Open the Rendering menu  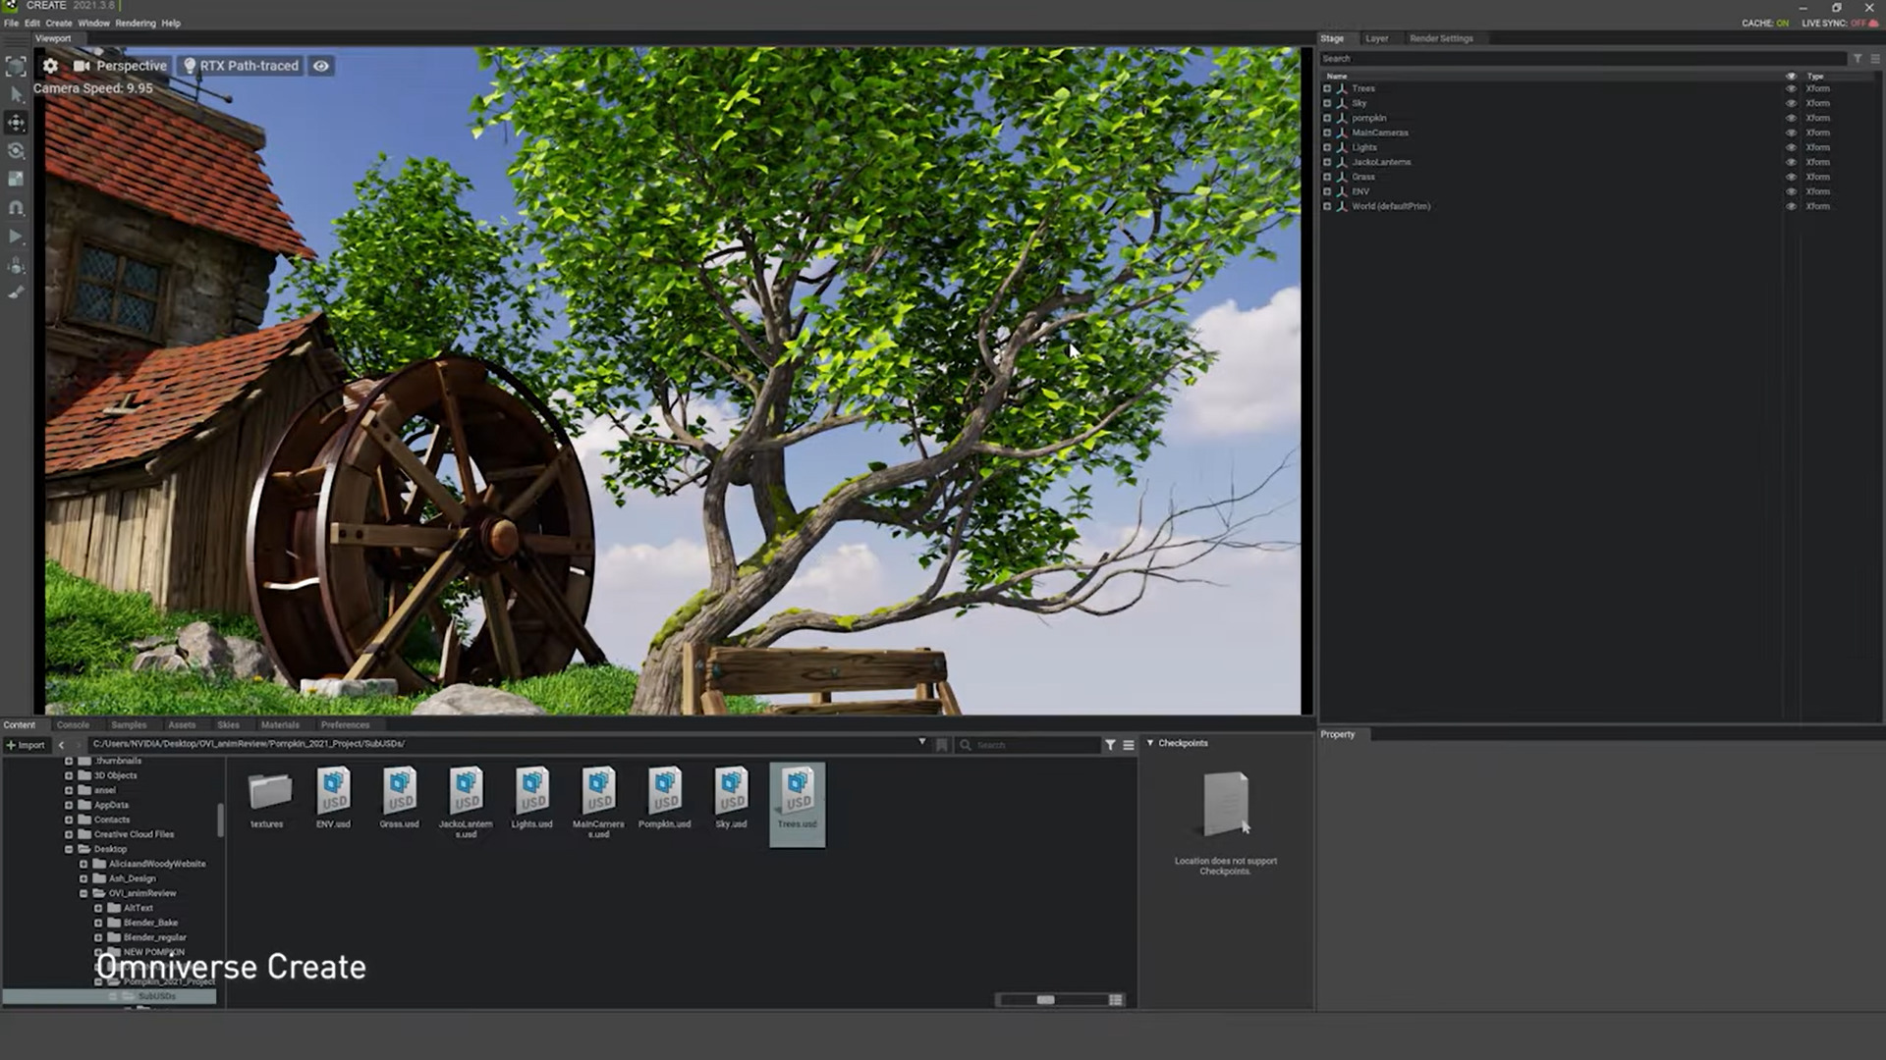click(136, 23)
